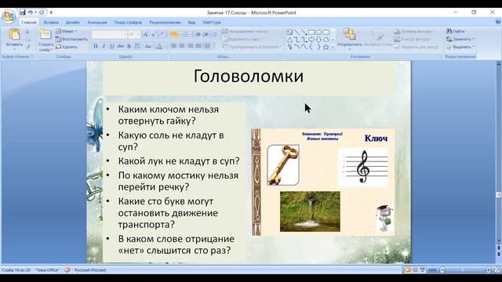Open Упорядочить arrange objects icon

[x=349, y=34]
